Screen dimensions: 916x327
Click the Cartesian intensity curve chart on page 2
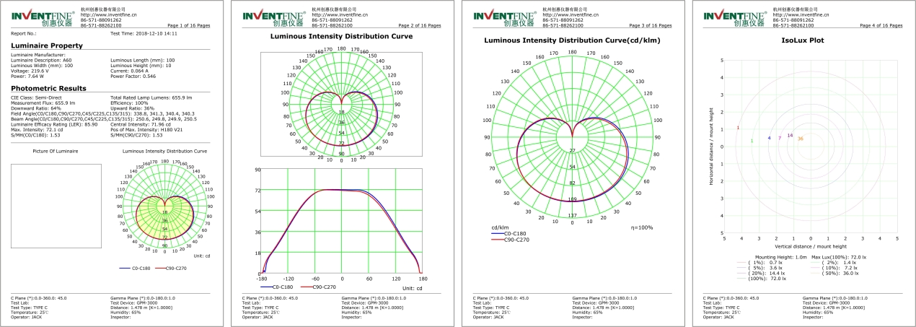tap(341, 222)
